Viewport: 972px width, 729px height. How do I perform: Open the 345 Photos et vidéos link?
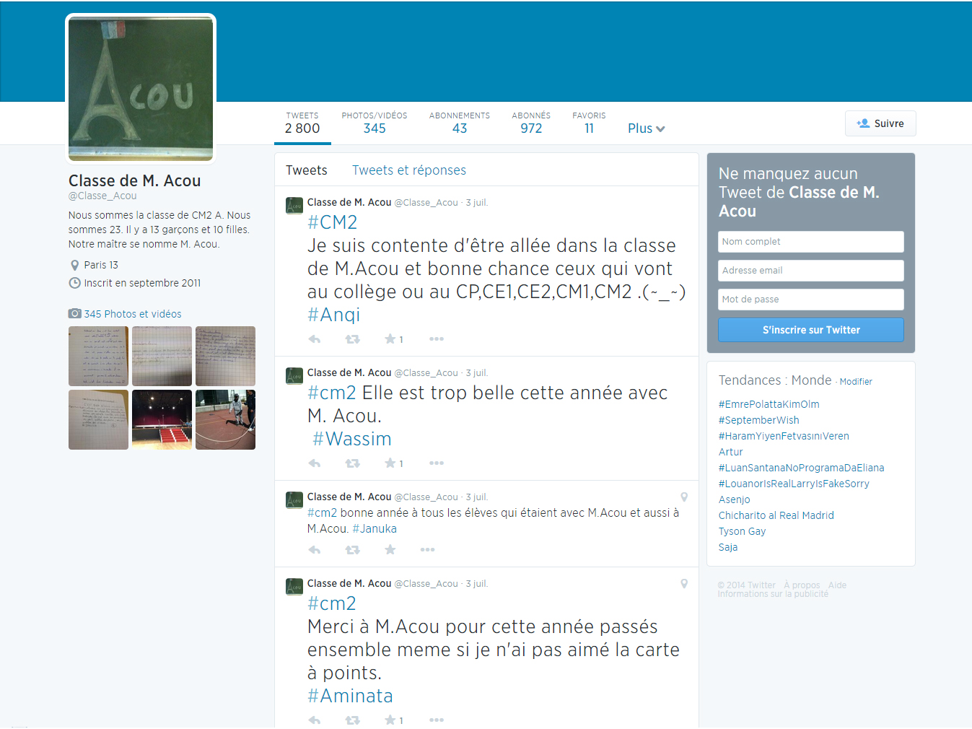[x=132, y=314]
